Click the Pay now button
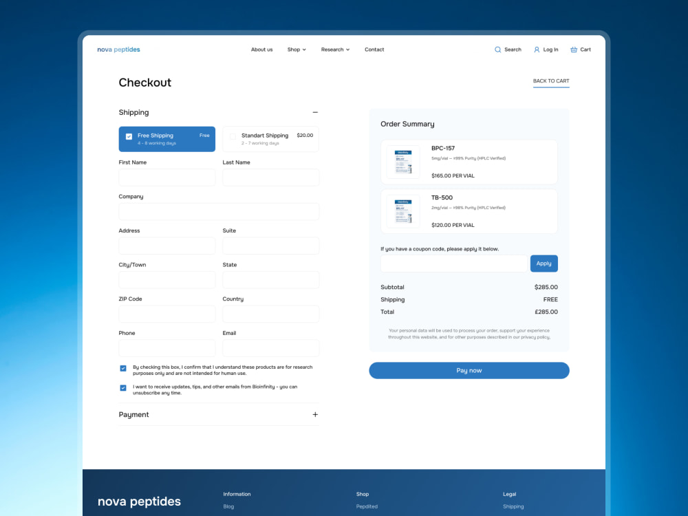The image size is (688, 516). pyautogui.click(x=469, y=370)
